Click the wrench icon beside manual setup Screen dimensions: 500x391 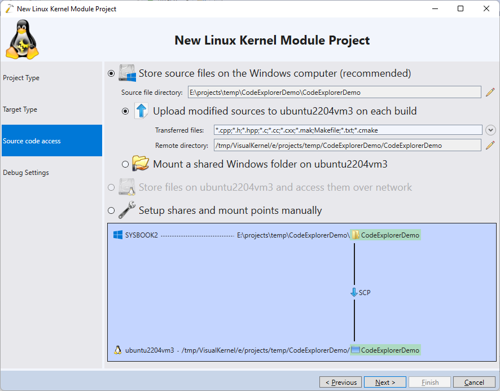(127, 210)
